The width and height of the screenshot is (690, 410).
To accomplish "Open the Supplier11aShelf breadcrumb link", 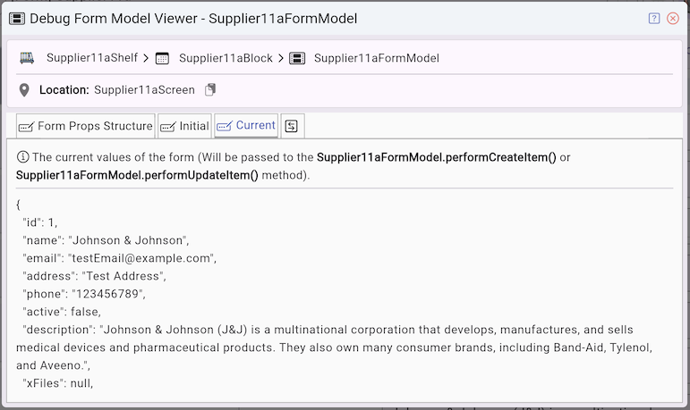I will click(x=91, y=58).
